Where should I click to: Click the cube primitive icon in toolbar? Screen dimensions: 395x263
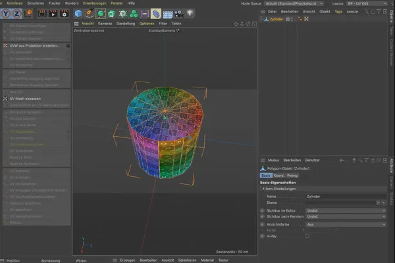point(78,13)
